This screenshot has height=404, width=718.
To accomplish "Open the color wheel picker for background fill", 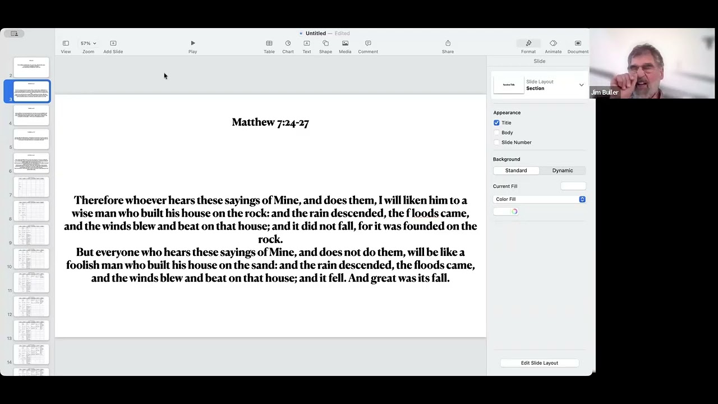I will click(514, 212).
